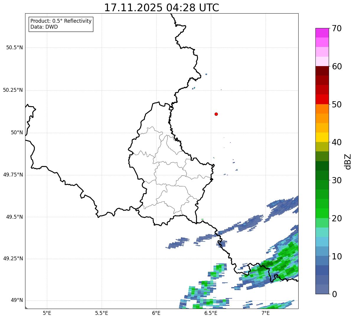Click the 'Data: DWD' legend line
This screenshot has width=355, height=319.
[44, 27]
